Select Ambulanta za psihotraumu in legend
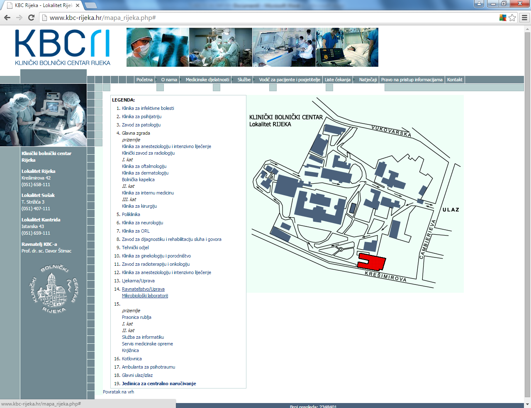 149,367
